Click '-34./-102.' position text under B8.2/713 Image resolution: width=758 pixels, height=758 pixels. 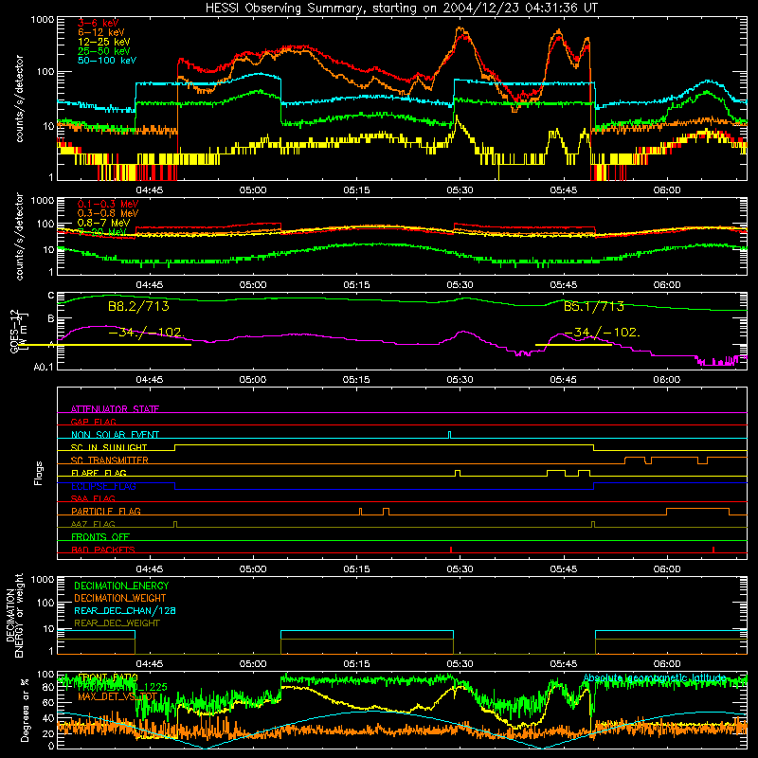147,333
